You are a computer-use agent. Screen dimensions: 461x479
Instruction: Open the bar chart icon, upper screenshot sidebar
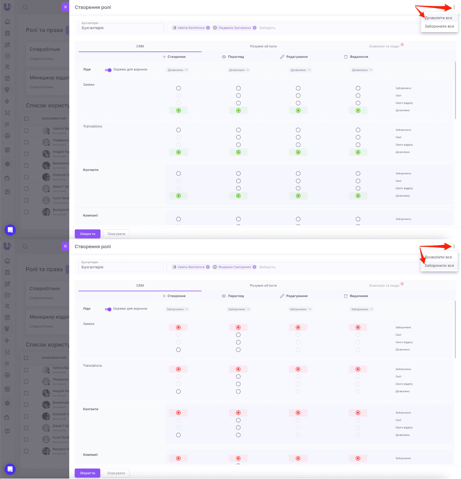click(x=7, y=136)
